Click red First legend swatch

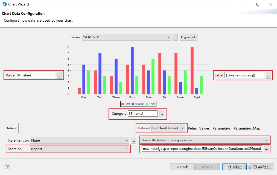(x=123, y=104)
